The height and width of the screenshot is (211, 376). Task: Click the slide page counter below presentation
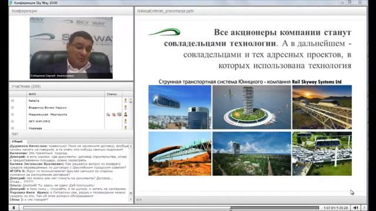pos(139,200)
